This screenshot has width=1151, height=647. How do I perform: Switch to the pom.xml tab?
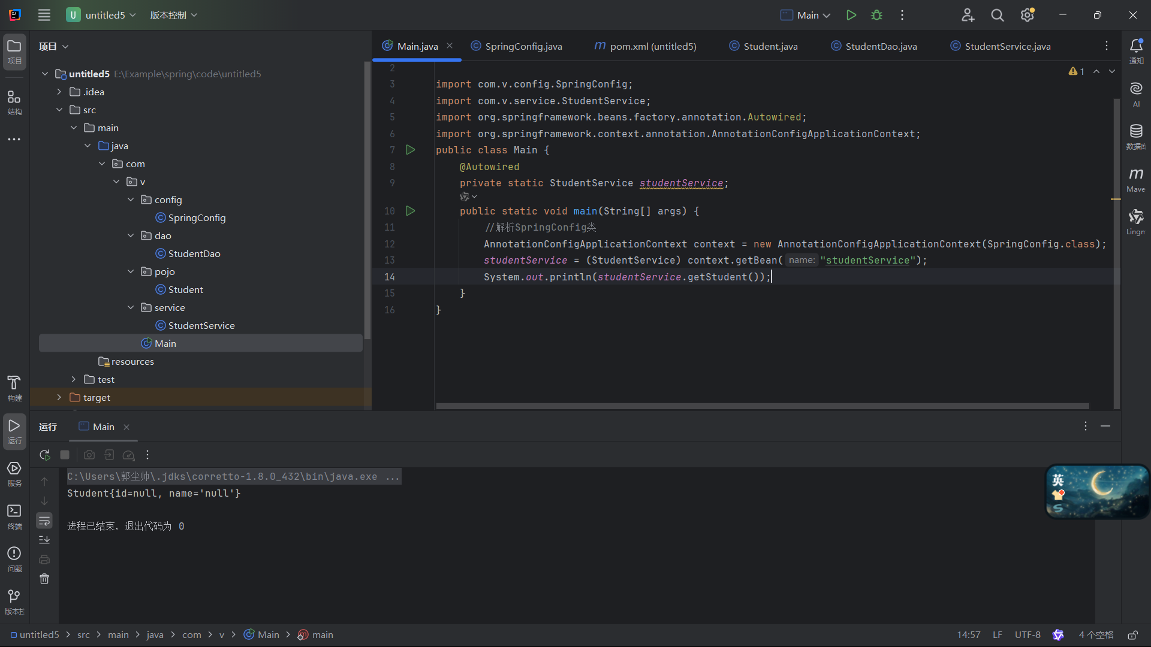(652, 46)
